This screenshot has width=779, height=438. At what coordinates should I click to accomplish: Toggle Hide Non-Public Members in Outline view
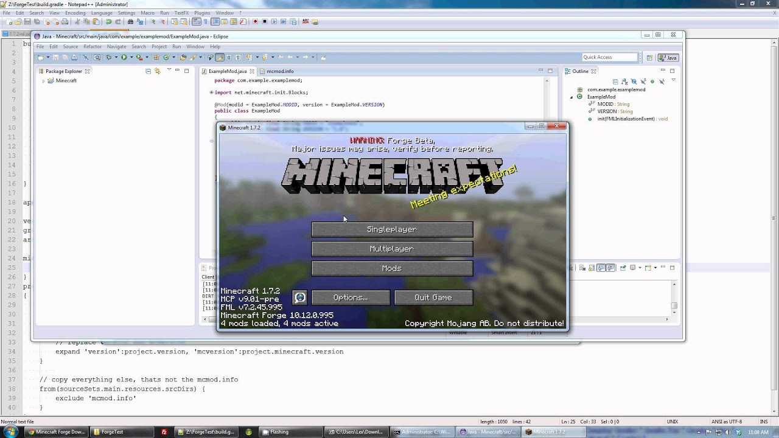pyautogui.click(x=652, y=82)
